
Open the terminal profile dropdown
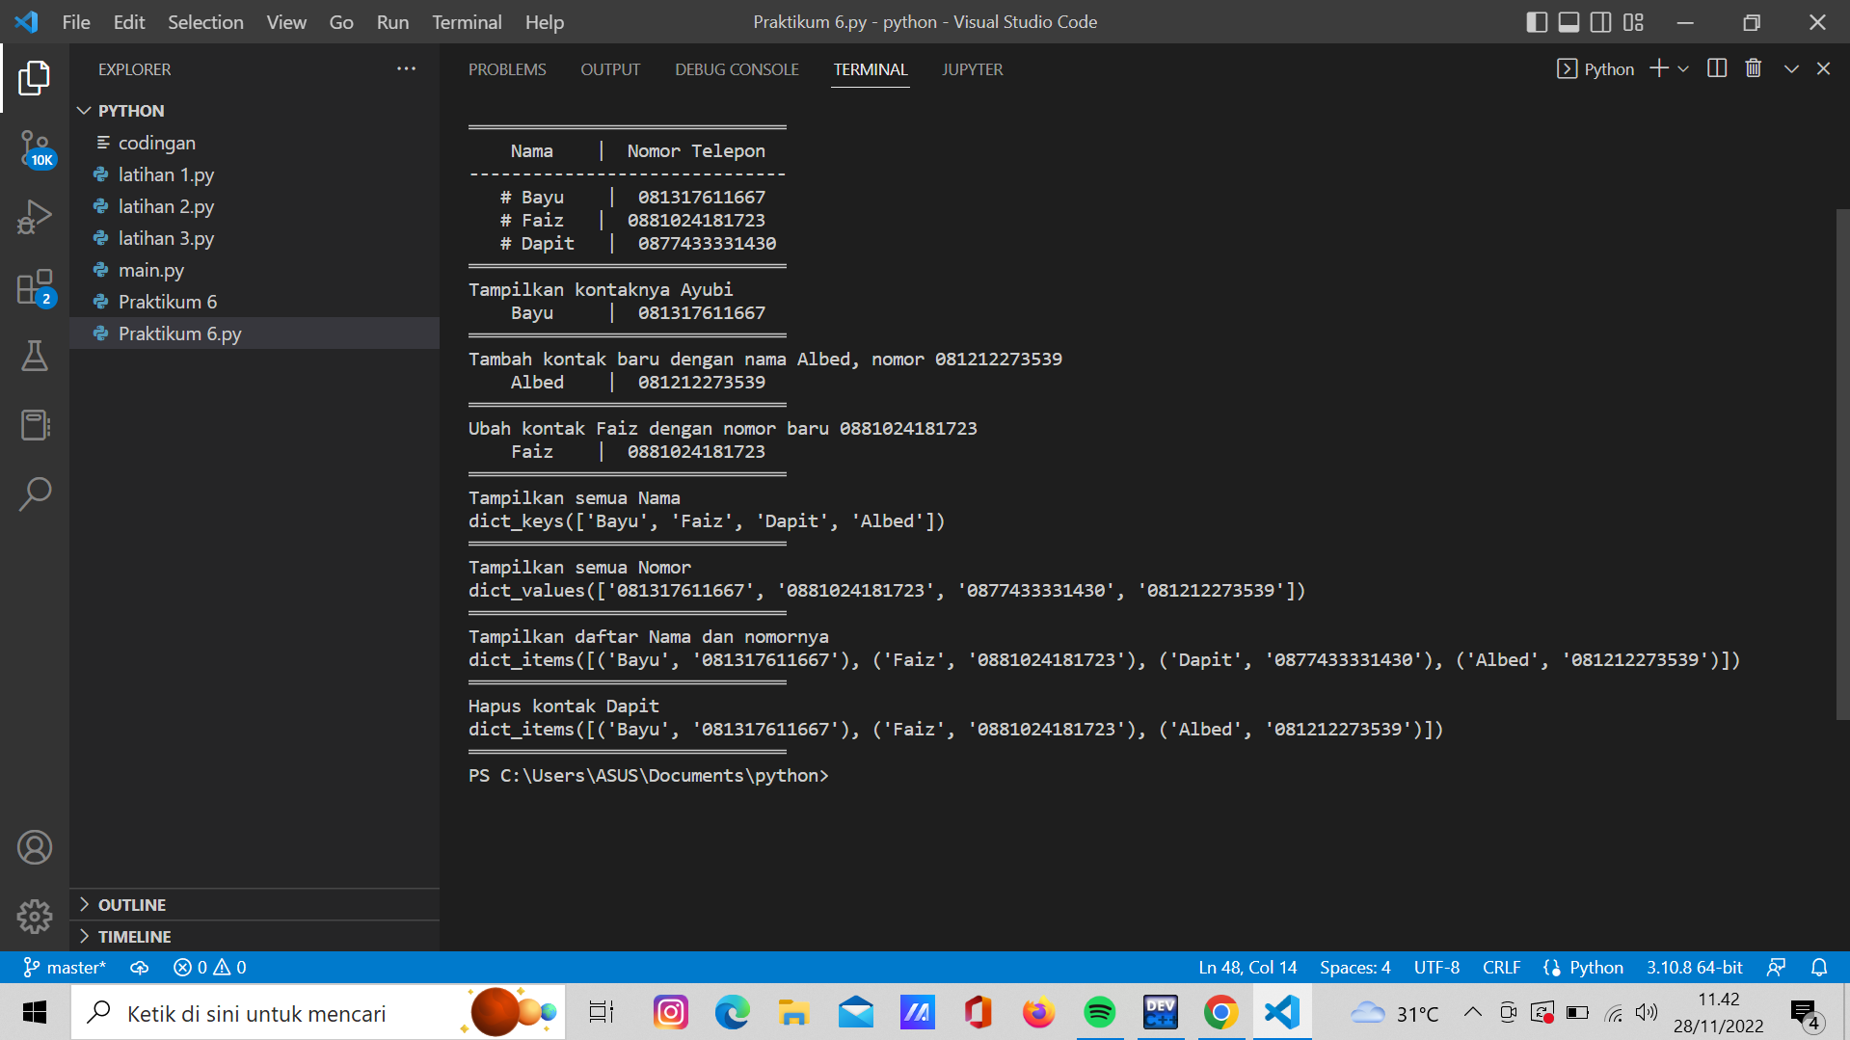1683,68
